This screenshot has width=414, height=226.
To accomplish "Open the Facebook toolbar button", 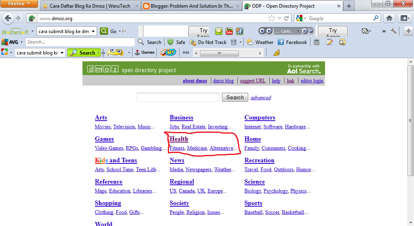I will click(x=292, y=42).
